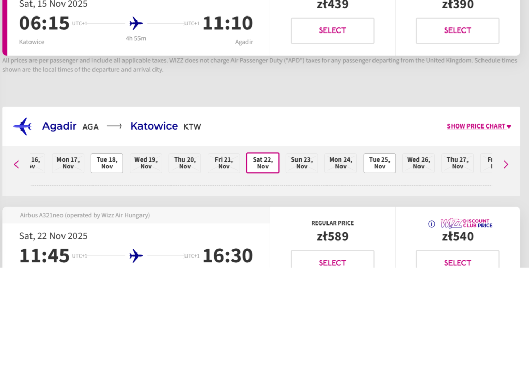
Task: Pick the Mon 17, Nov date tab
Action: pos(68,163)
